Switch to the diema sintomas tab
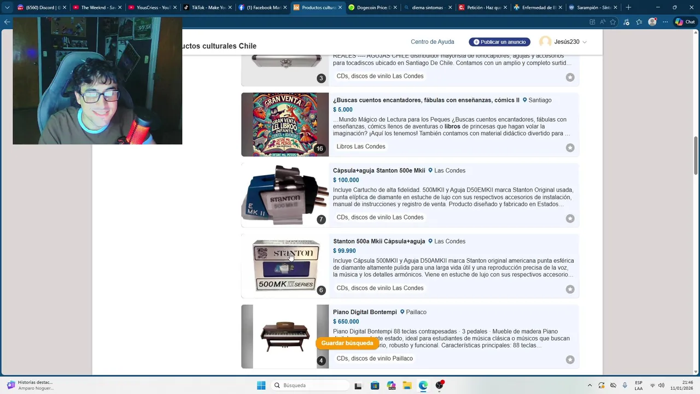The image size is (700, 394). click(427, 8)
